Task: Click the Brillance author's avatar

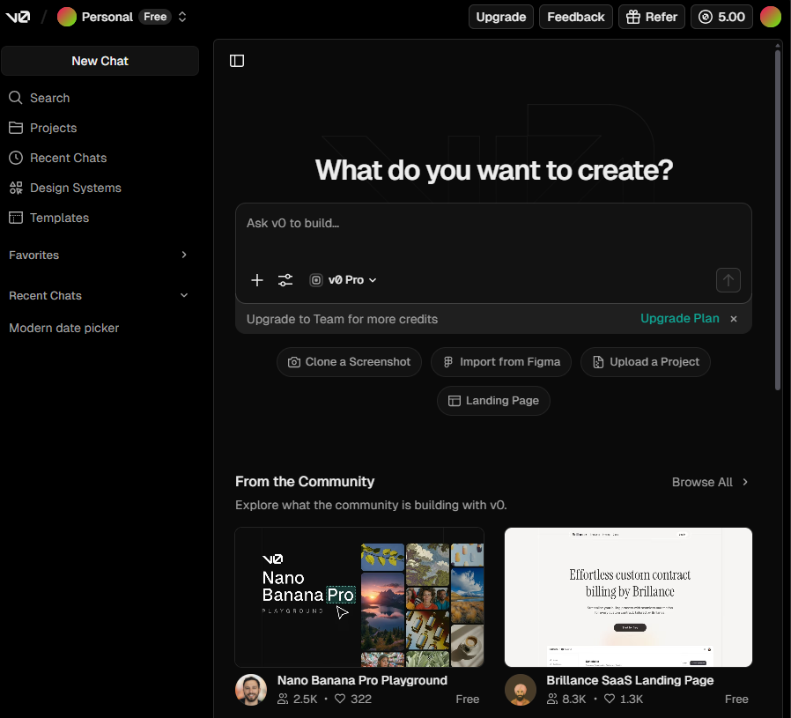Action: [x=520, y=689]
